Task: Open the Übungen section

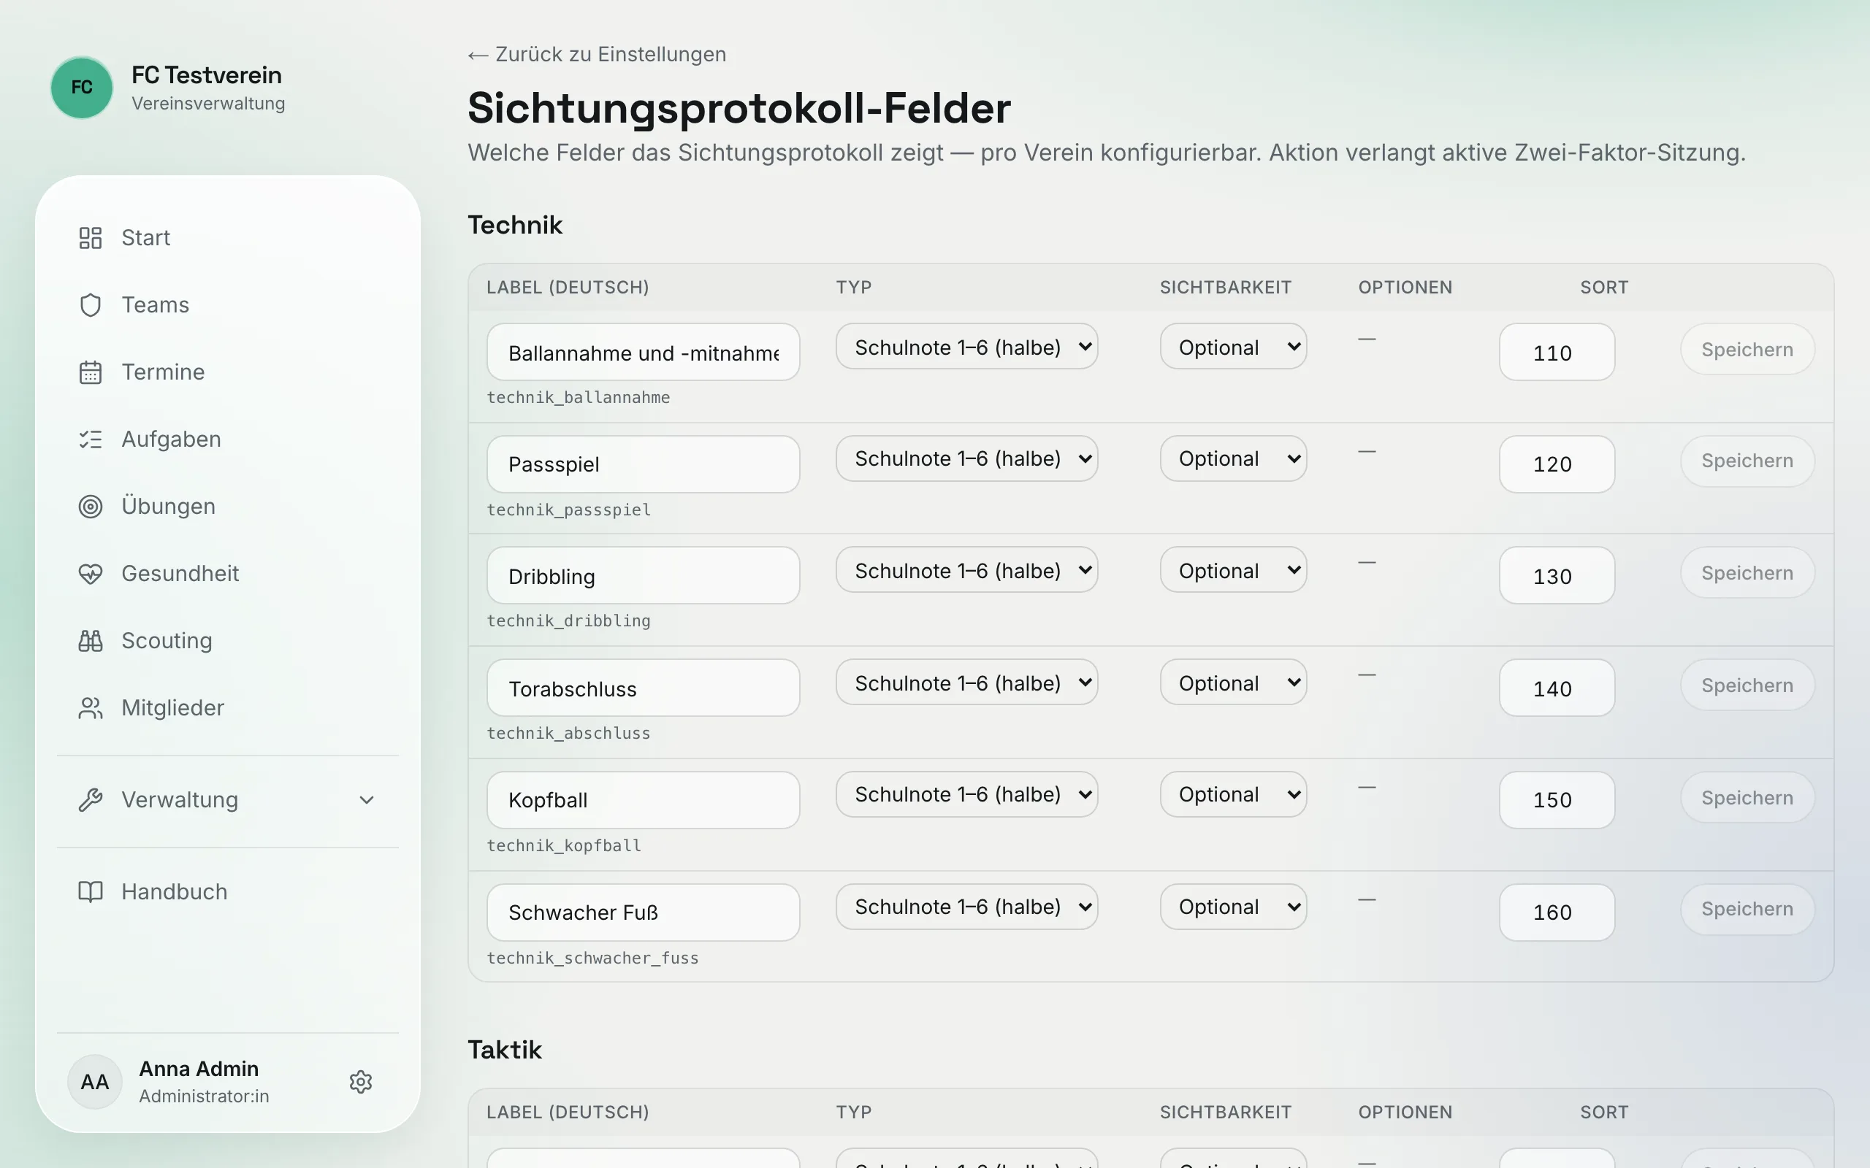Action: [x=227, y=507]
